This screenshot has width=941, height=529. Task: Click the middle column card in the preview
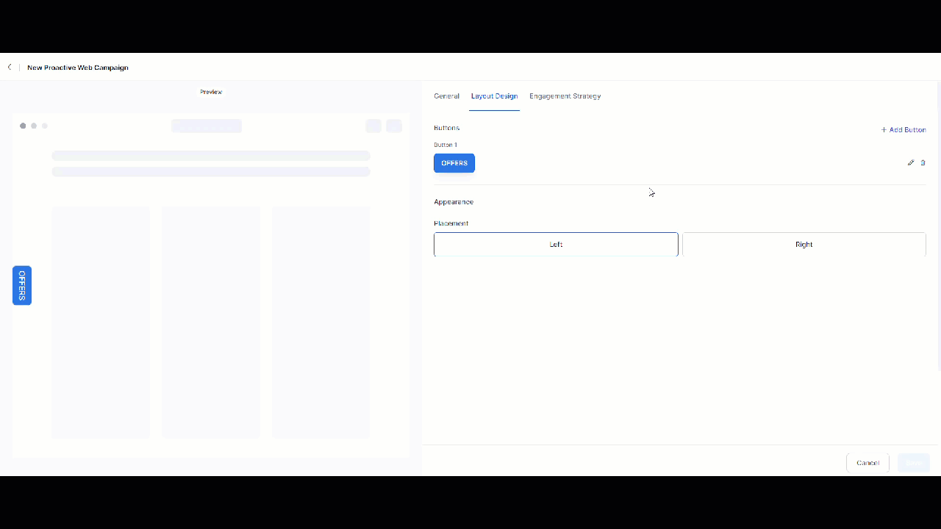point(211,322)
